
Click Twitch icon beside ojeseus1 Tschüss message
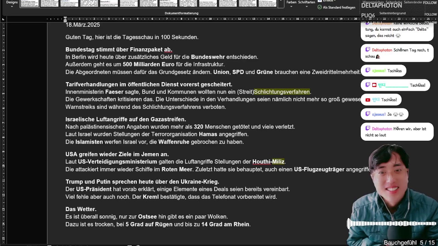click(x=368, y=70)
